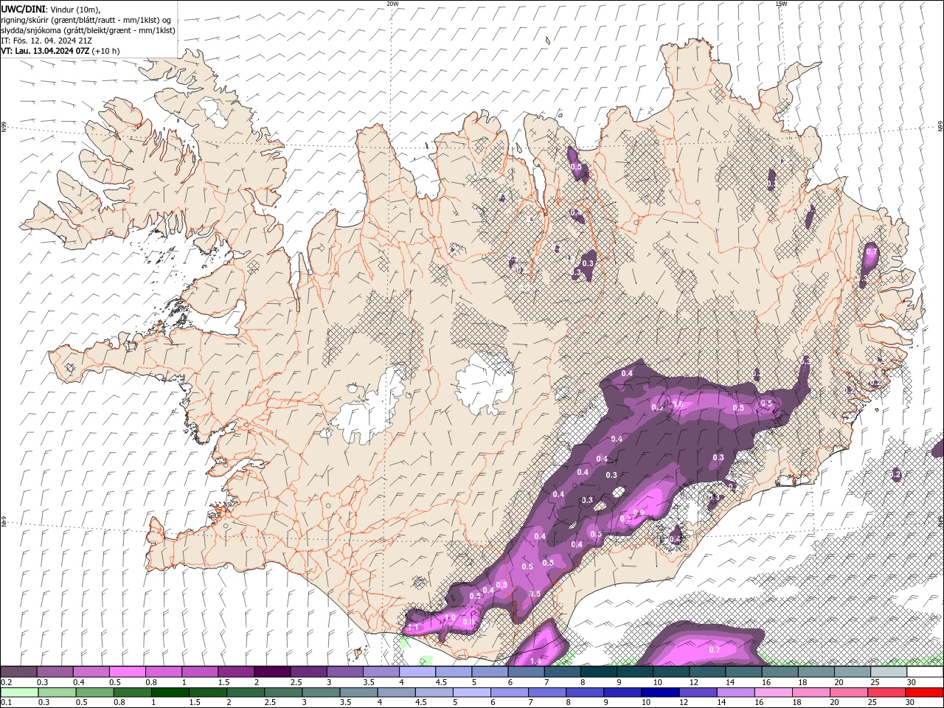
Task: Click the 0.1 label under lower legend row
Action: point(5,703)
